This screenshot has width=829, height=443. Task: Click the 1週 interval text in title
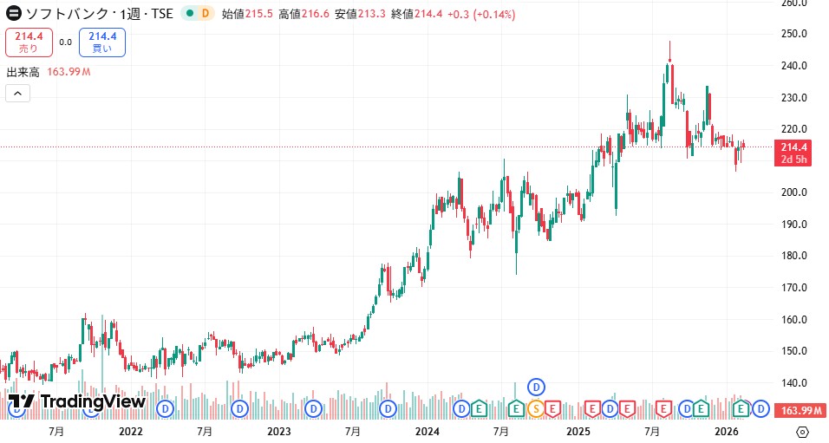[x=130, y=14]
